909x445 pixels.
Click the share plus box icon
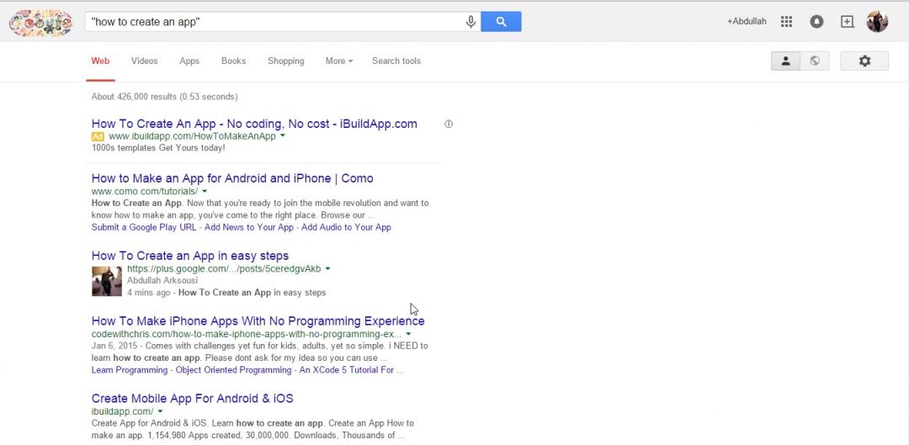click(x=847, y=22)
